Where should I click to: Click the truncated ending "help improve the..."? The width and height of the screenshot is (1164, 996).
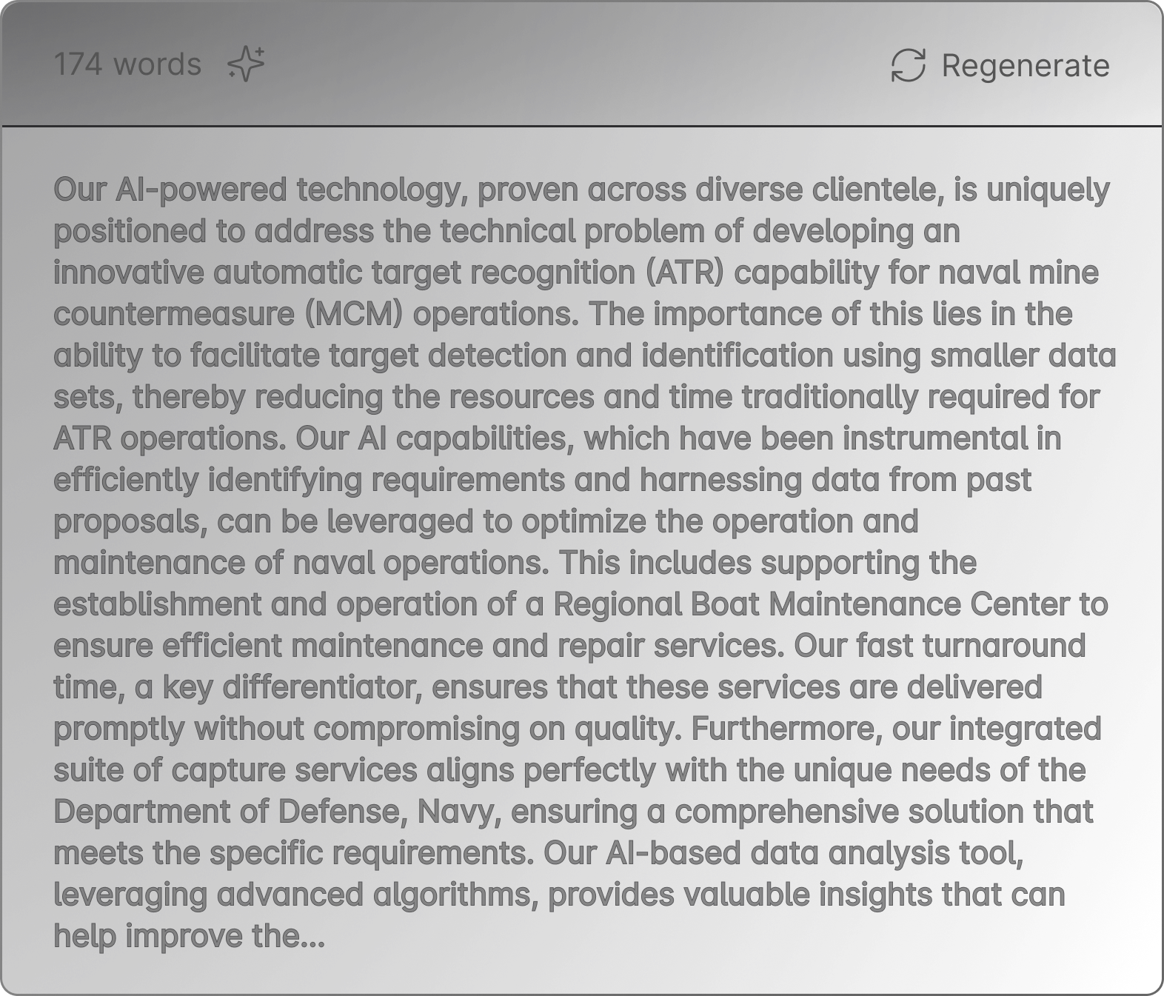[x=190, y=936]
